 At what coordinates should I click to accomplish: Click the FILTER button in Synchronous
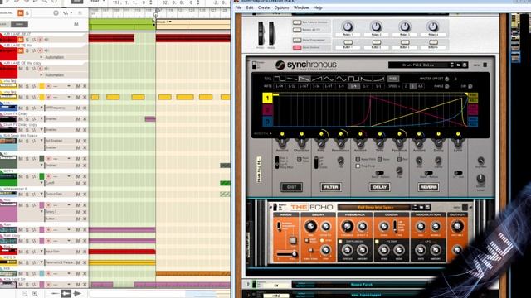pyautogui.click(x=331, y=187)
